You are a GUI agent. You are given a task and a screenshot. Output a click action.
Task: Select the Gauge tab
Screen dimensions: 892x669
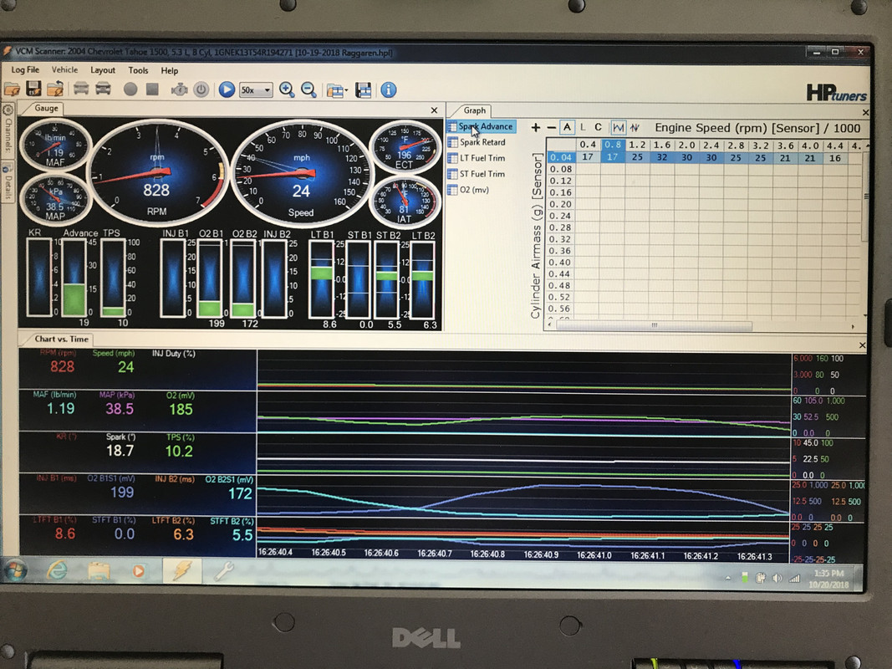(x=45, y=108)
